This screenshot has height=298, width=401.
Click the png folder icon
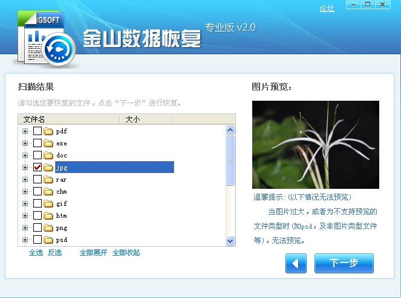click(48, 228)
